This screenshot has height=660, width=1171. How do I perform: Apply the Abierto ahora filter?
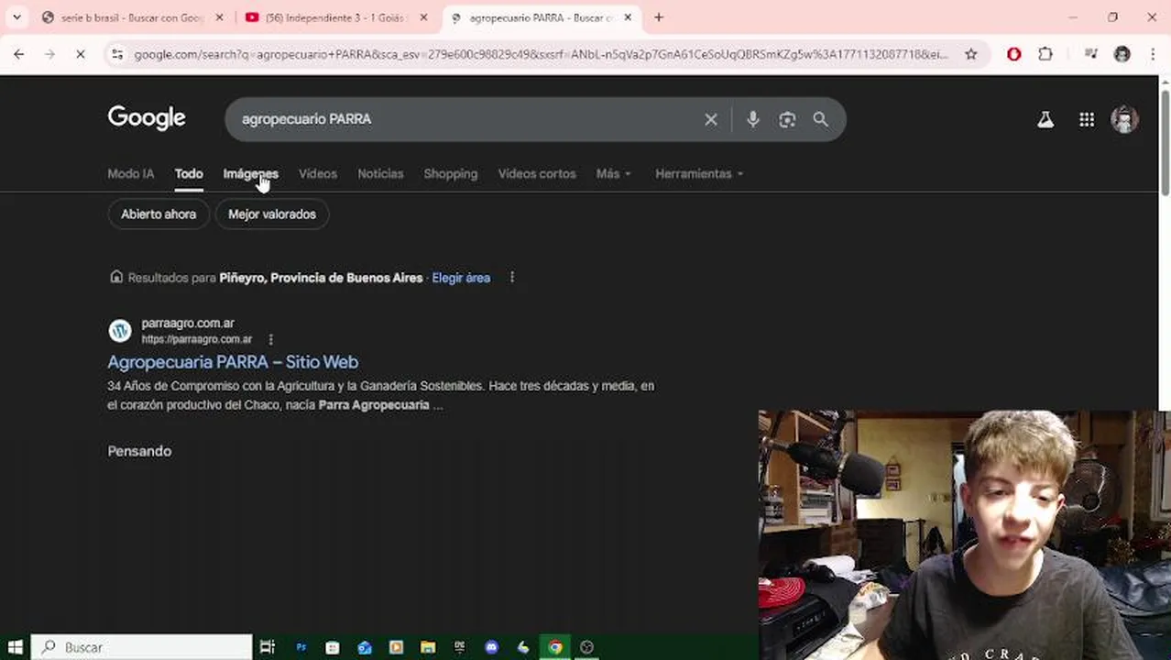click(159, 214)
